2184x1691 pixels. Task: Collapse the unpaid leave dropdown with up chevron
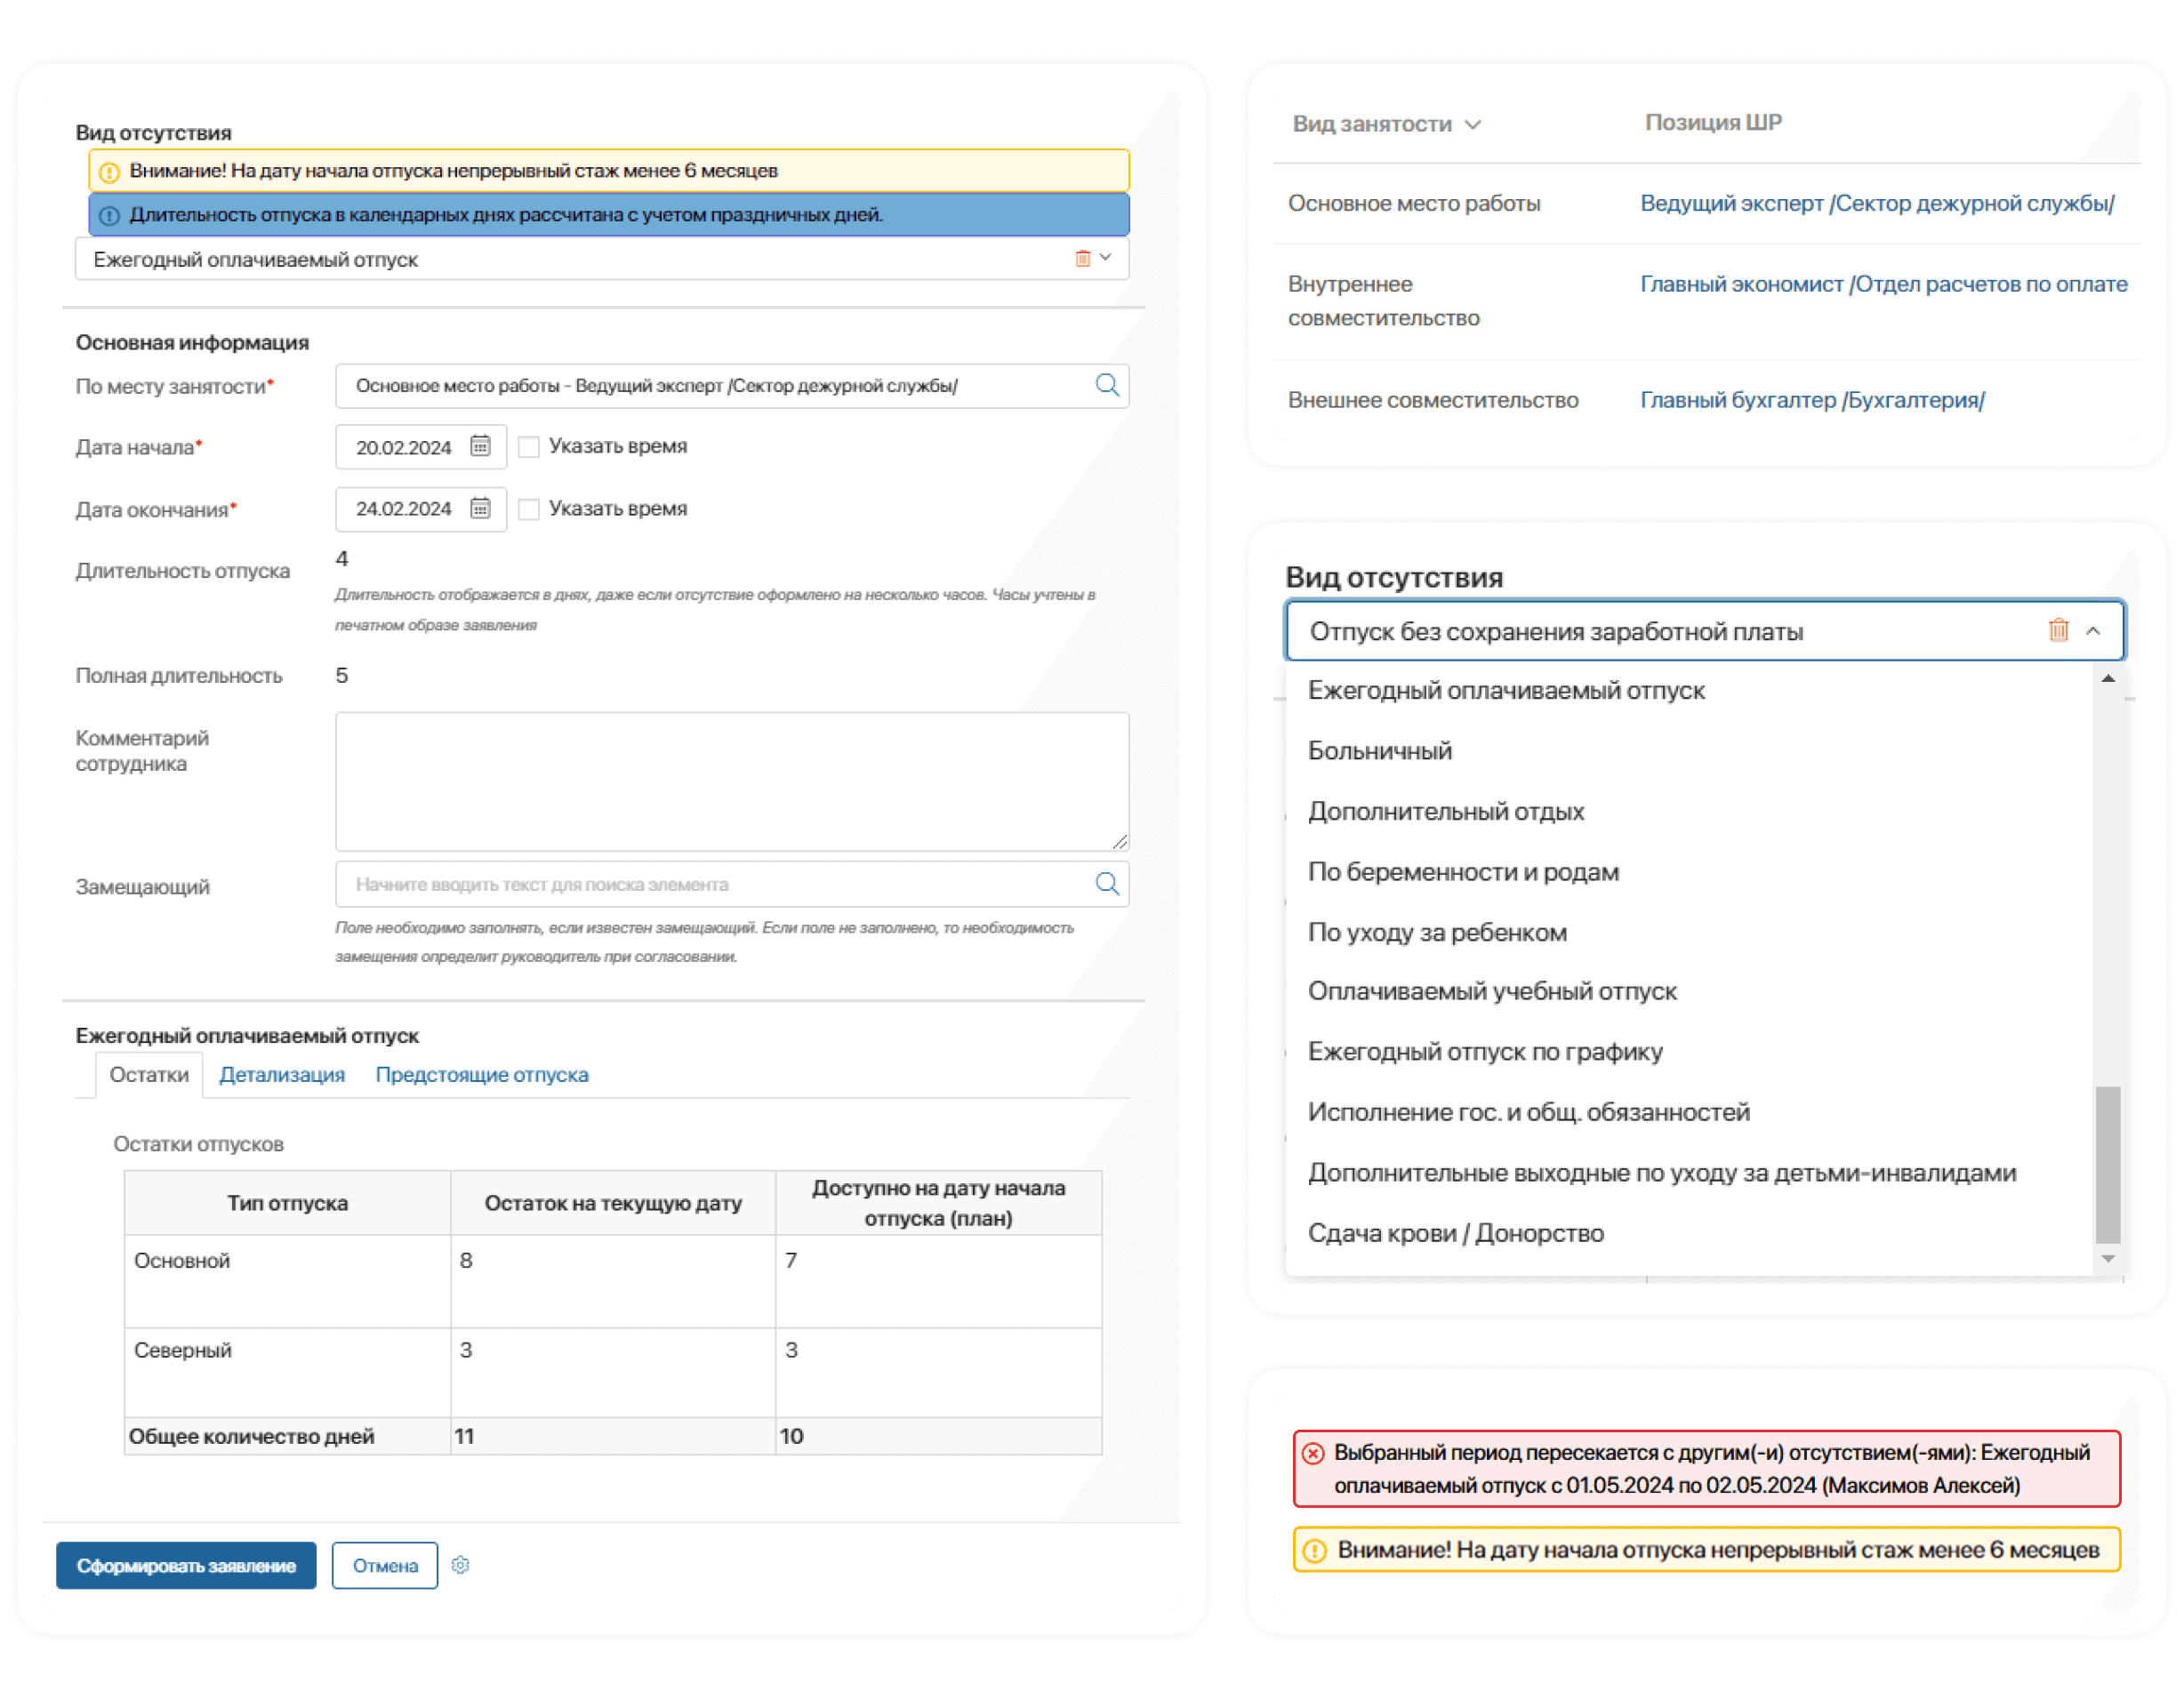(x=2093, y=631)
